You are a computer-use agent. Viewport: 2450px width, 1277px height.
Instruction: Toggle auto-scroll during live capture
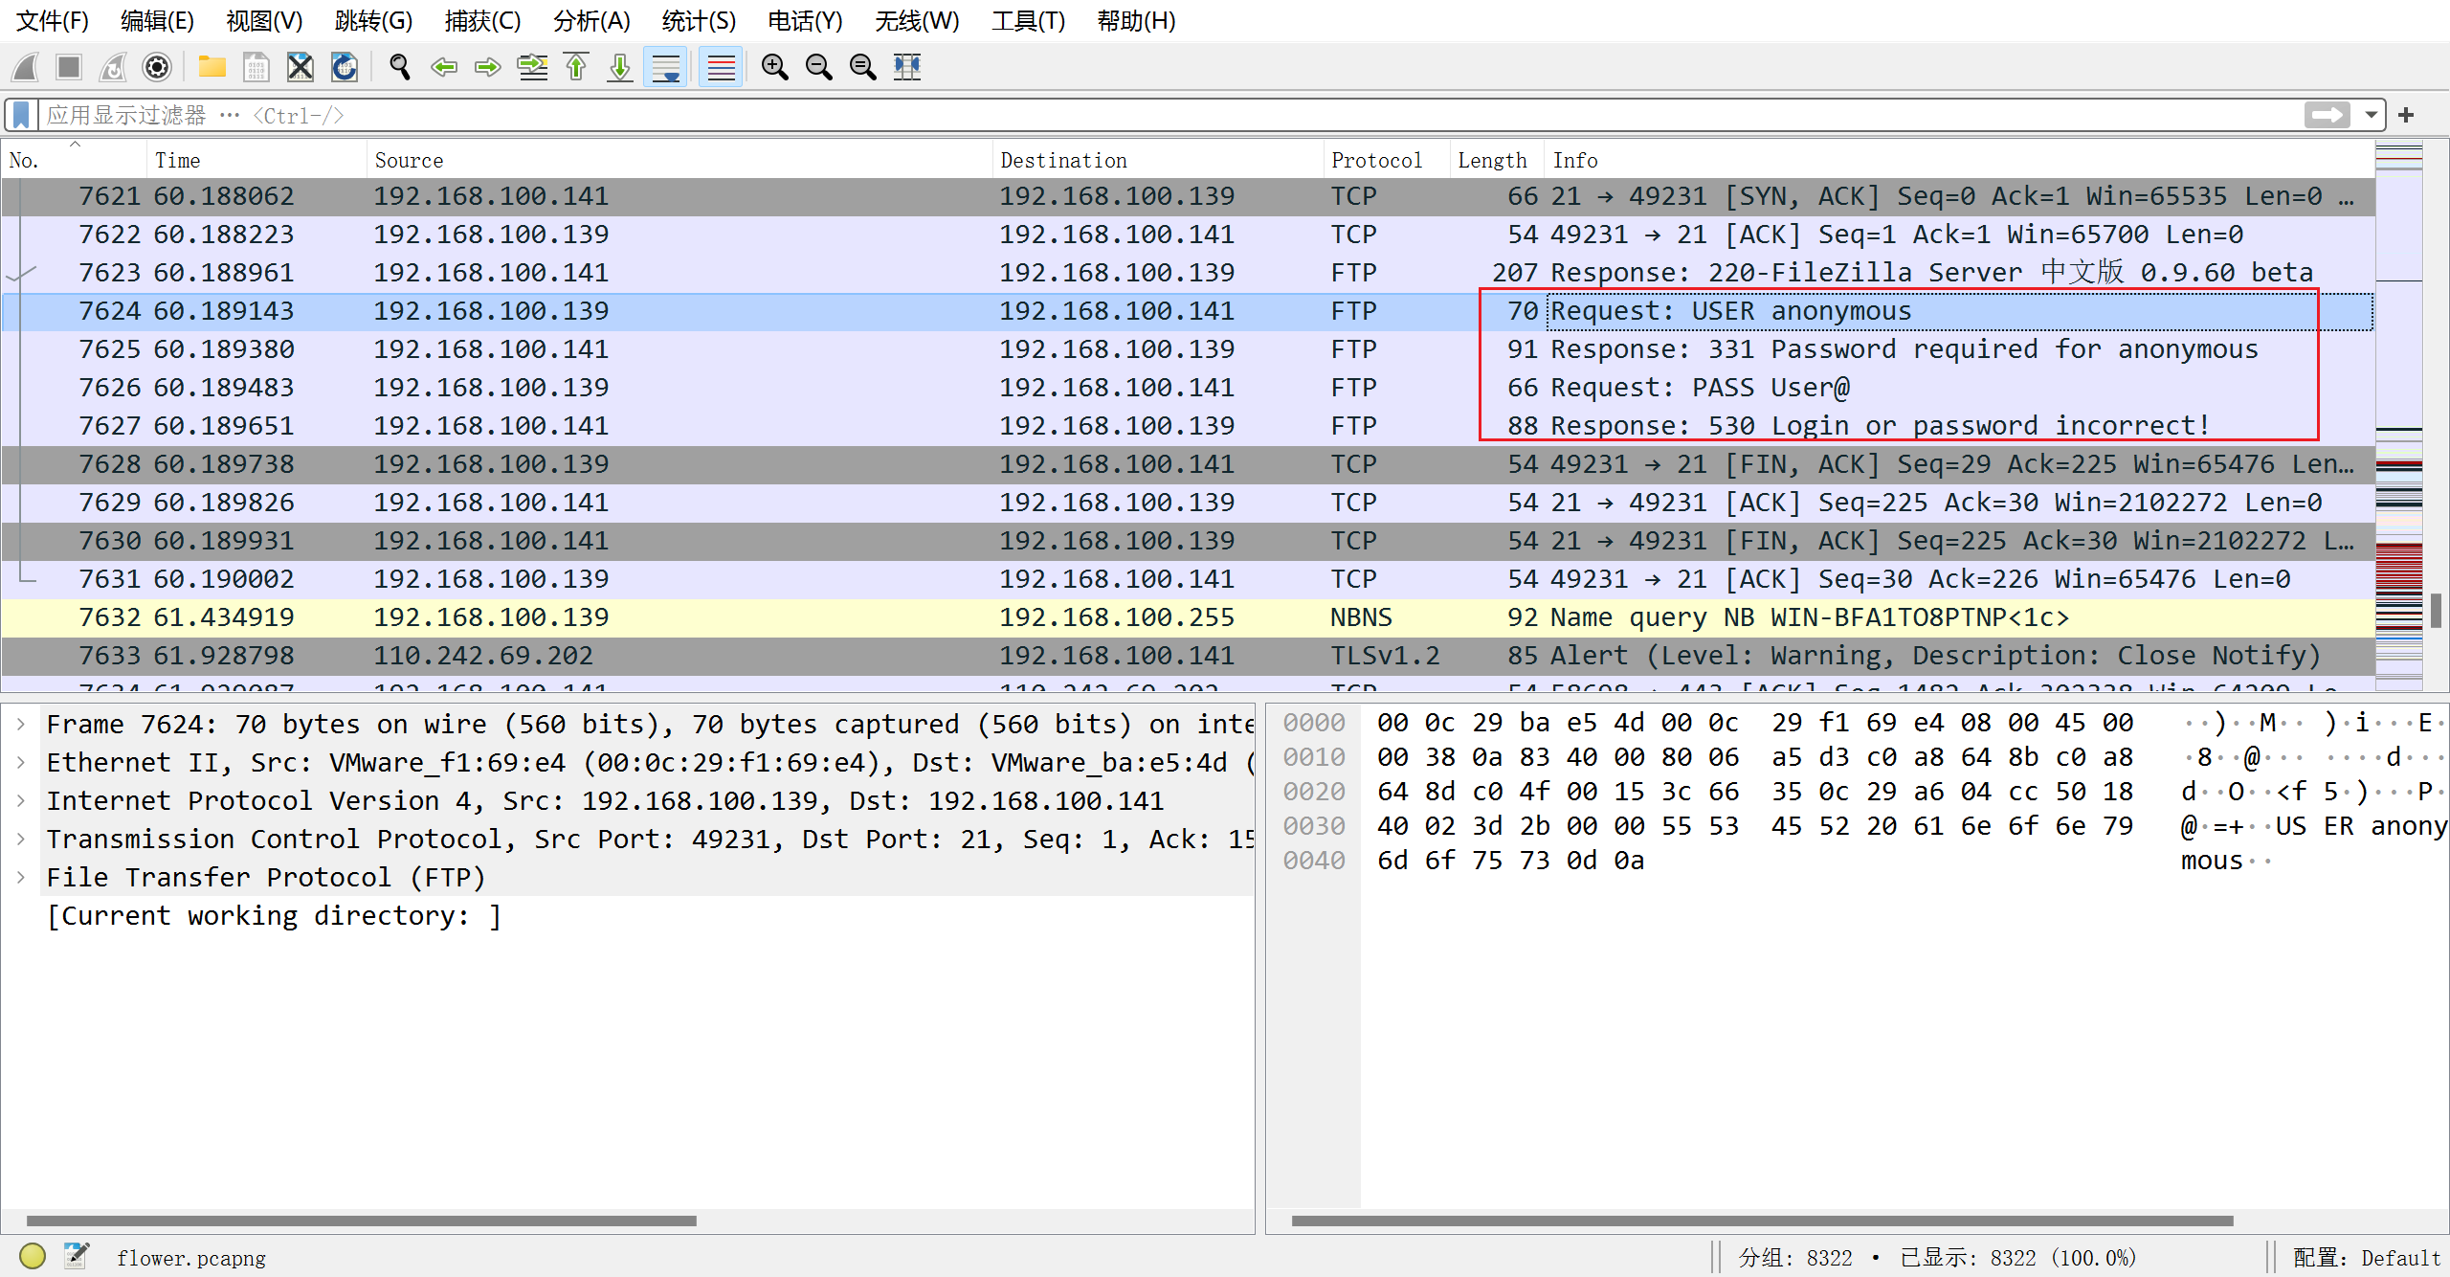pos(664,67)
